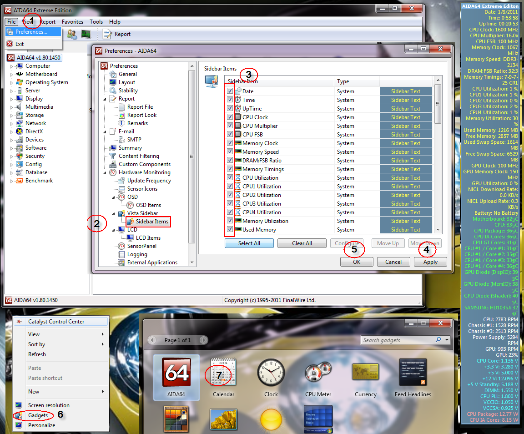
Task: Click the Report toolbar icon
Action: (108, 34)
